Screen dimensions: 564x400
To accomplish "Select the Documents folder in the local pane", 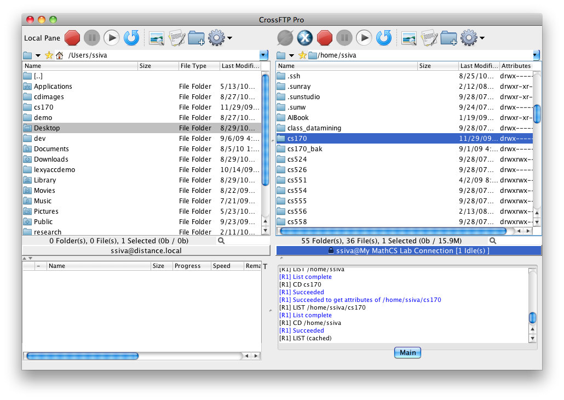I will [142, 149].
